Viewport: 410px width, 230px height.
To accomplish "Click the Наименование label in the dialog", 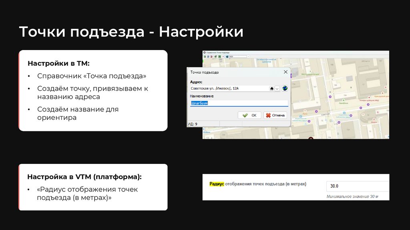I will [x=202, y=96].
